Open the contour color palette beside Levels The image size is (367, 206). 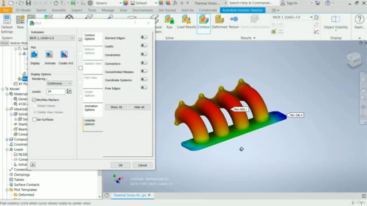click(x=69, y=92)
